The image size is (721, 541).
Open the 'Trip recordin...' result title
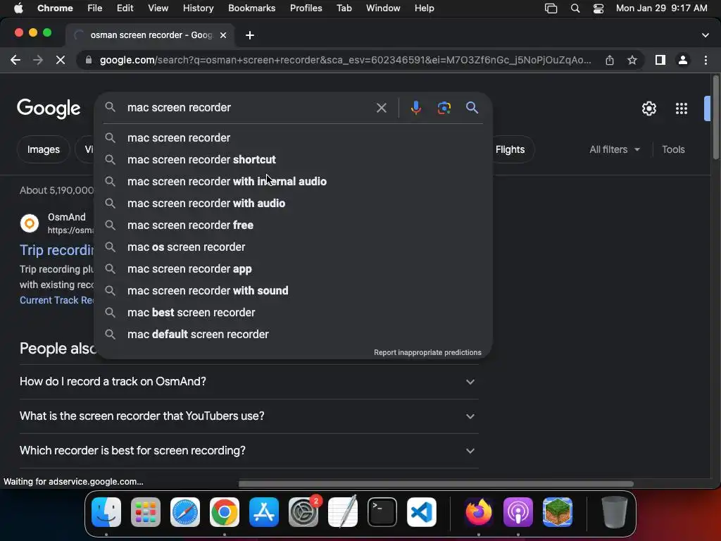tap(56, 250)
